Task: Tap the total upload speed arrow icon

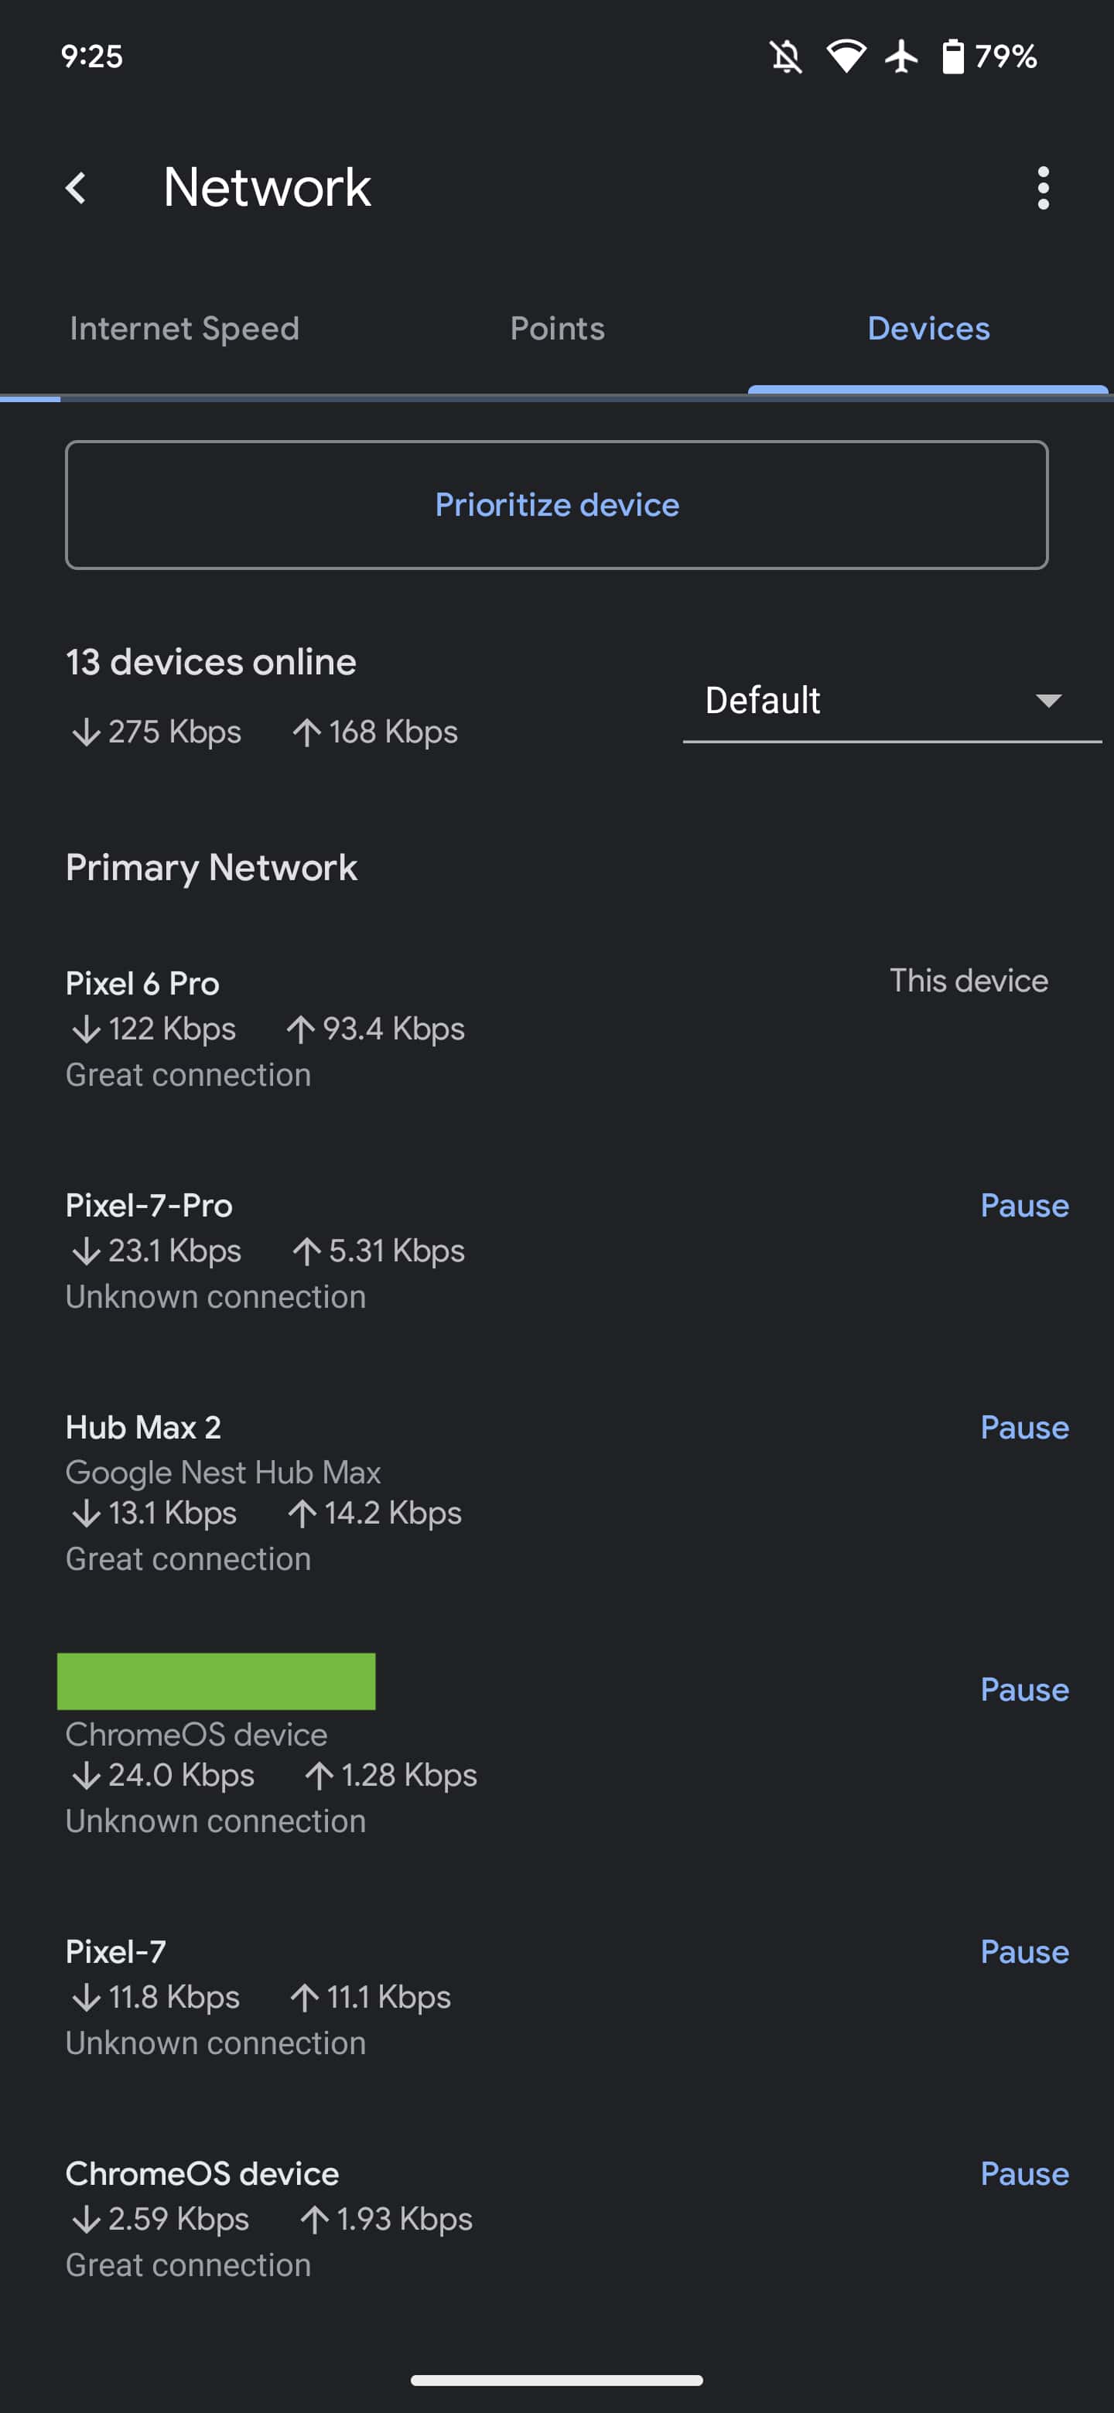Action: [x=306, y=732]
